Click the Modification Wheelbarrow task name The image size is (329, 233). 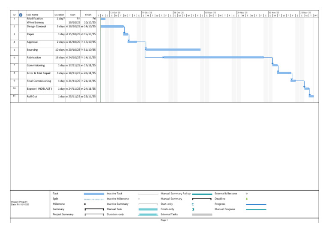36,20
